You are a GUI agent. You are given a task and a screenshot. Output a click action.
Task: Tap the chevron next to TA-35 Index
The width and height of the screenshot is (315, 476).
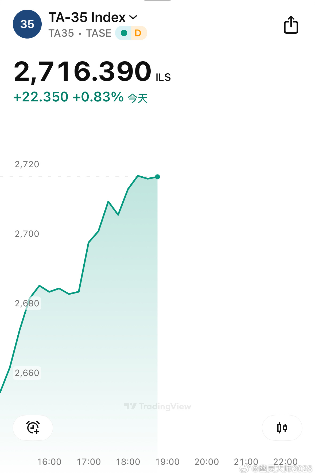click(x=133, y=18)
